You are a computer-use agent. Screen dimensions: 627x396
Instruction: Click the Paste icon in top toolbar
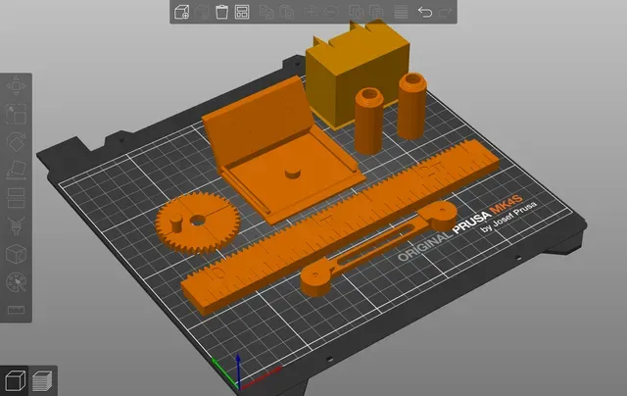pyautogui.click(x=287, y=12)
